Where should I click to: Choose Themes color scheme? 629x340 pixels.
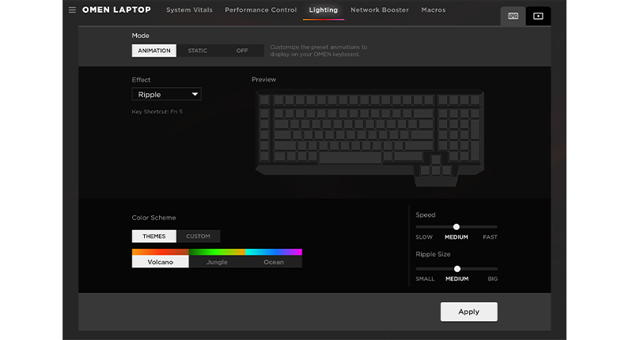click(154, 236)
